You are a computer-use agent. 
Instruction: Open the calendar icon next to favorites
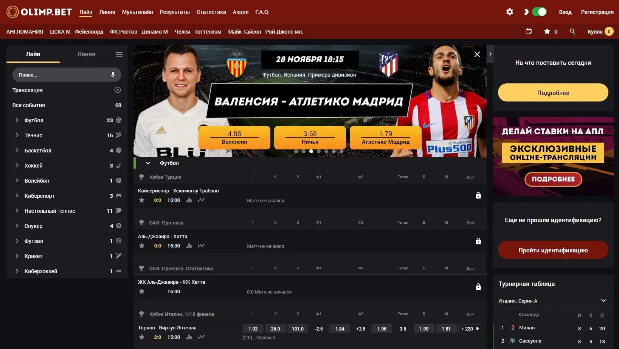pyautogui.click(x=529, y=31)
